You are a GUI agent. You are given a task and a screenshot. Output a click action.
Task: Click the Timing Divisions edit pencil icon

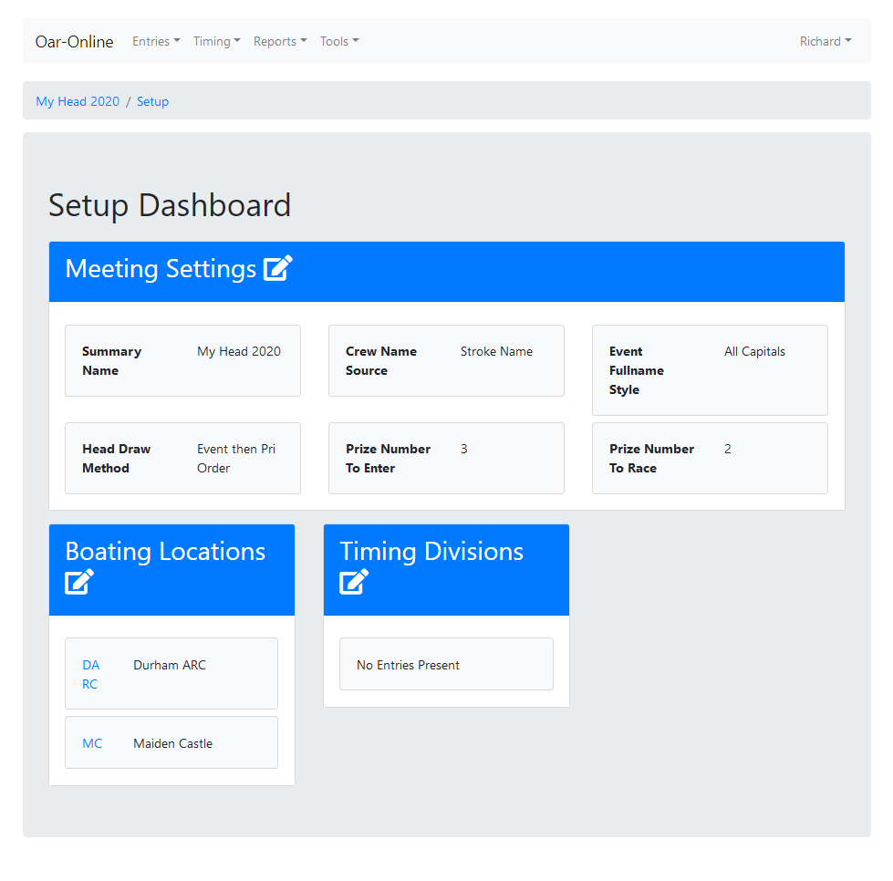(x=354, y=582)
